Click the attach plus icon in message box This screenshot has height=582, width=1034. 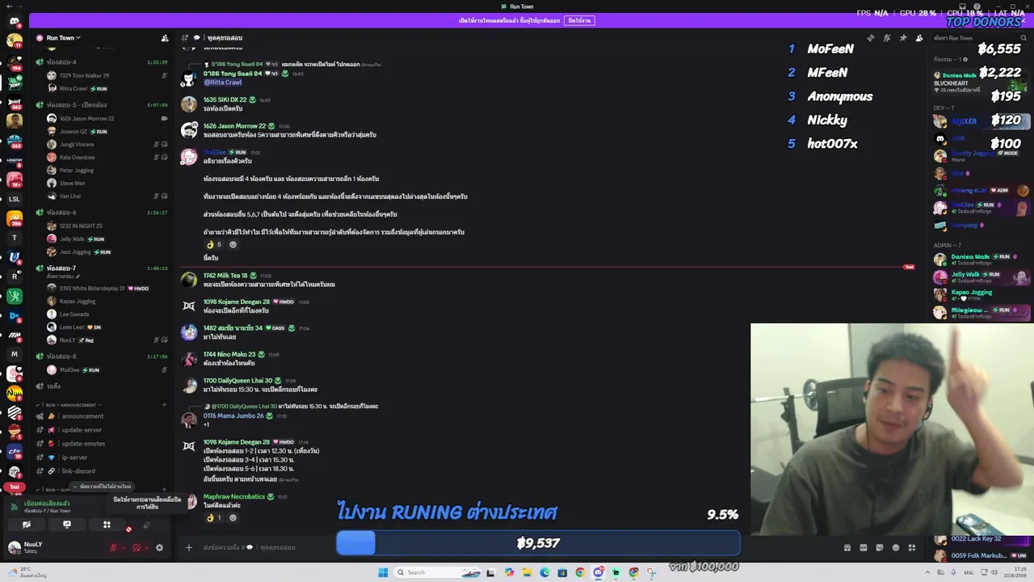188,547
